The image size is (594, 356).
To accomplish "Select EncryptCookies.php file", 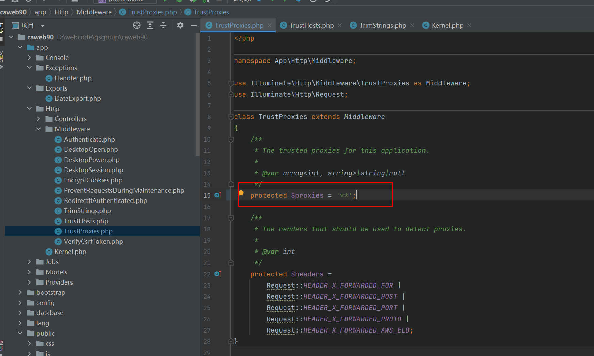I will point(93,180).
